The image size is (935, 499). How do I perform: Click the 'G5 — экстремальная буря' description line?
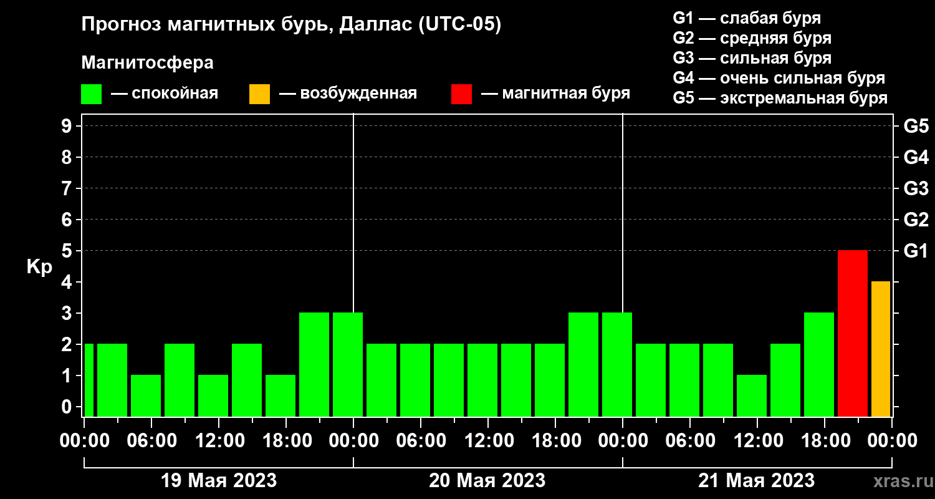click(780, 98)
